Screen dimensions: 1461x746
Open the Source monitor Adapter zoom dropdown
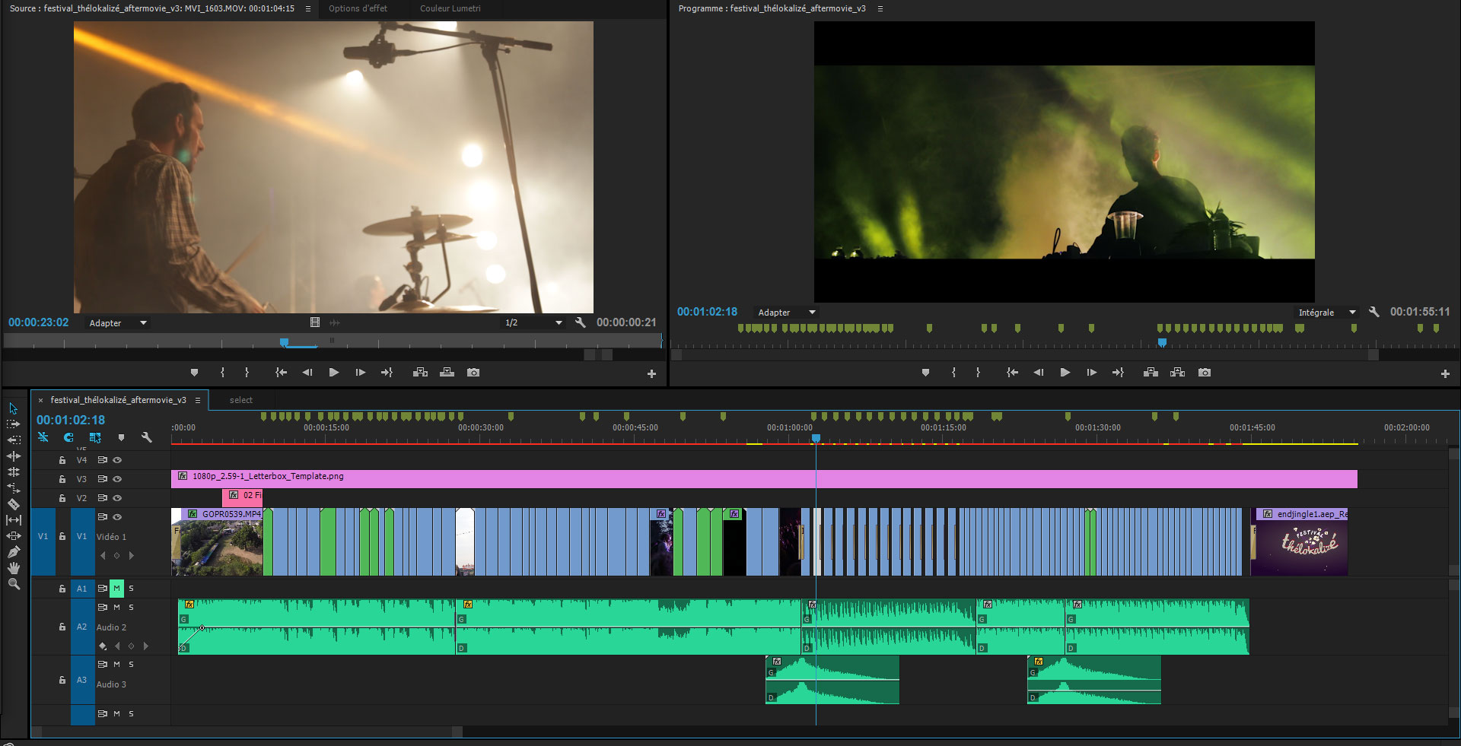(117, 323)
